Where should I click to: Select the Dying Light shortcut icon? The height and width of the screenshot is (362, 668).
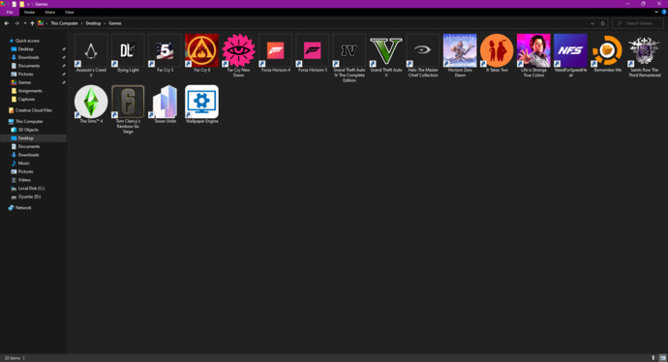tap(128, 50)
